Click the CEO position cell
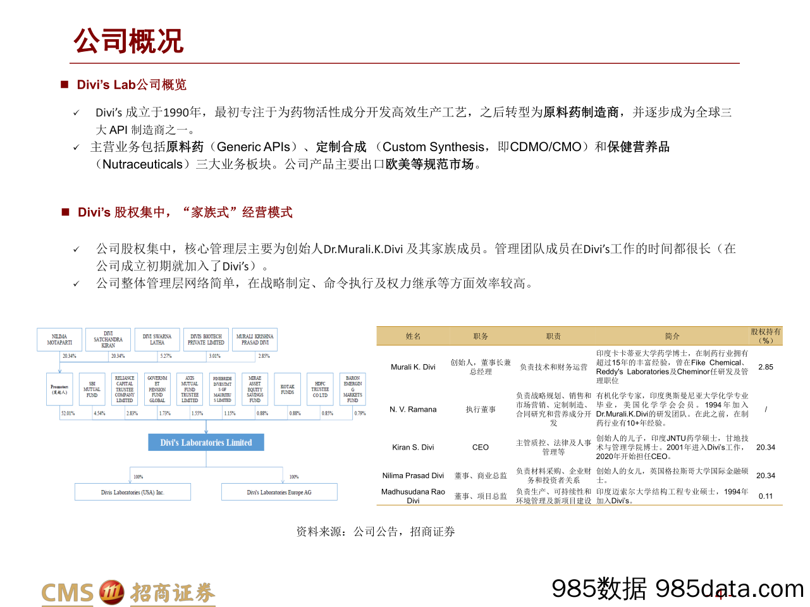 pos(481,447)
